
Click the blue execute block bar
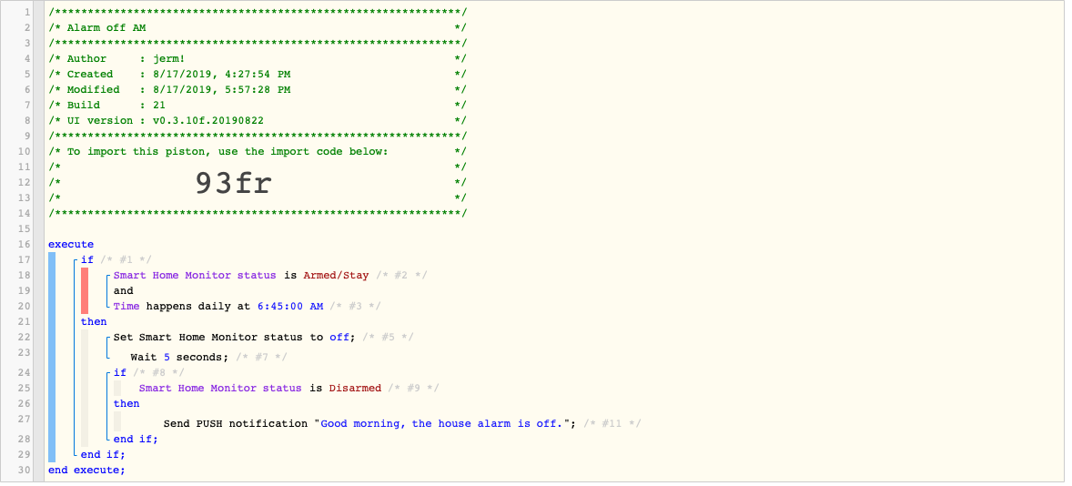pos(52,357)
